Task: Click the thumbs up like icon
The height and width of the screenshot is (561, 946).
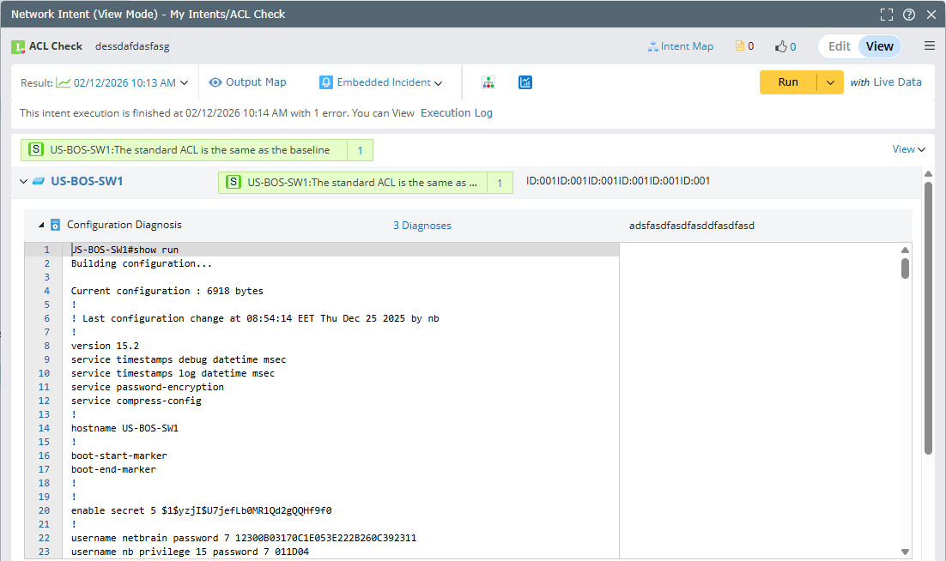Action: click(781, 46)
